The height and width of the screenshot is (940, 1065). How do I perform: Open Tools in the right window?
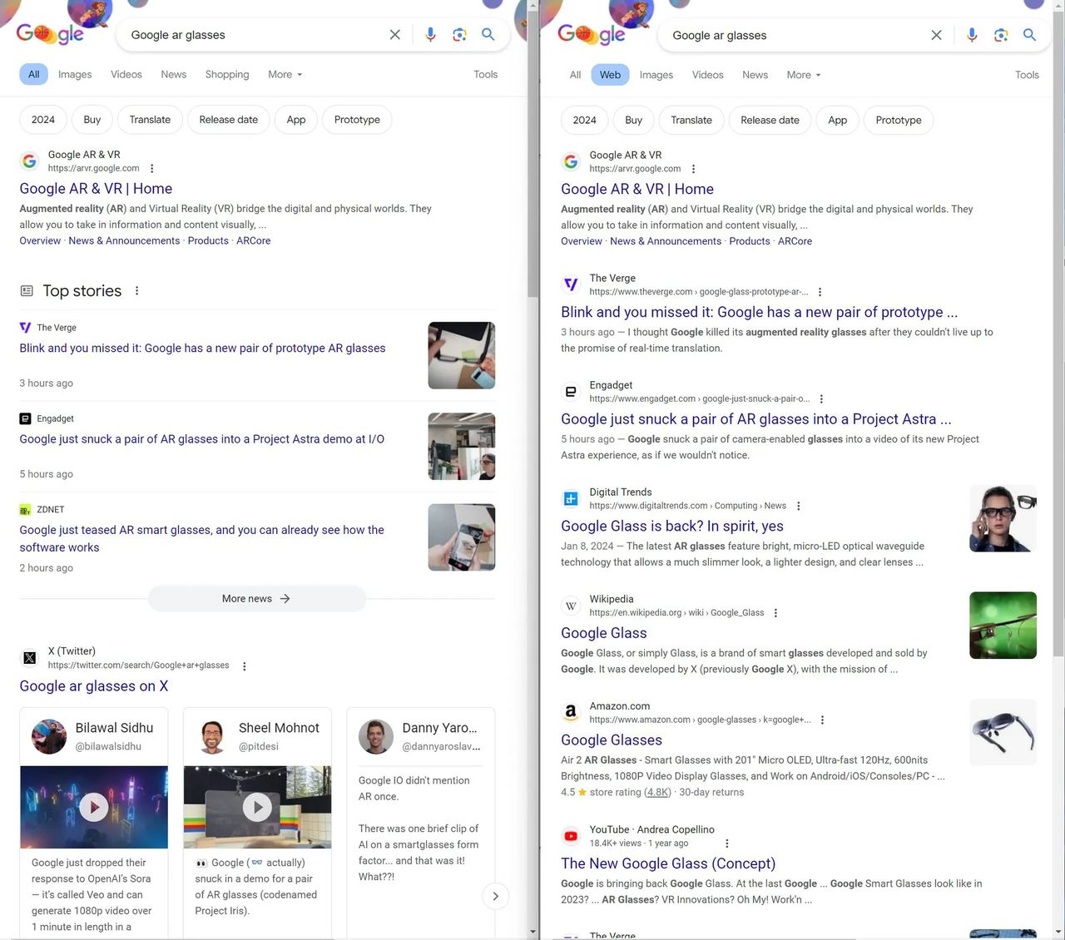(x=1027, y=75)
